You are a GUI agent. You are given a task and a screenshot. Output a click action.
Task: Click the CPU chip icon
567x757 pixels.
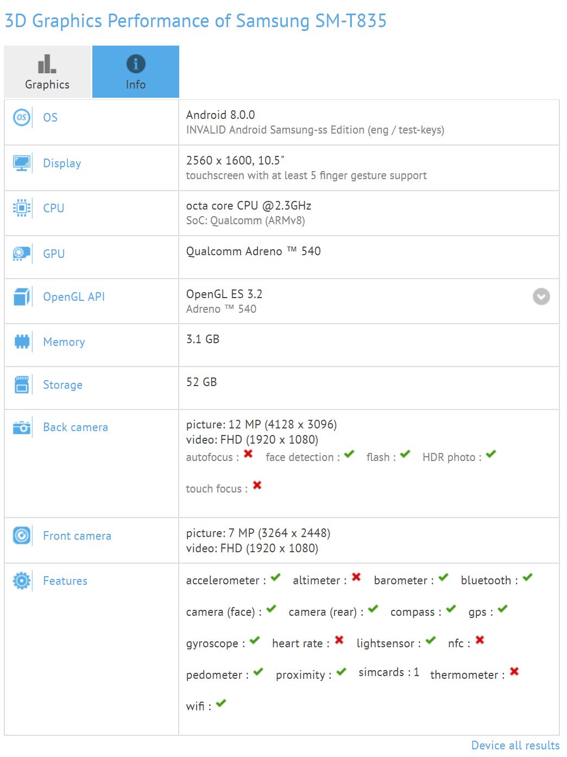pyautogui.click(x=22, y=208)
